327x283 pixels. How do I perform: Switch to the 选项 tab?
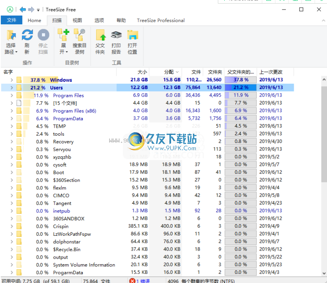click(99, 20)
